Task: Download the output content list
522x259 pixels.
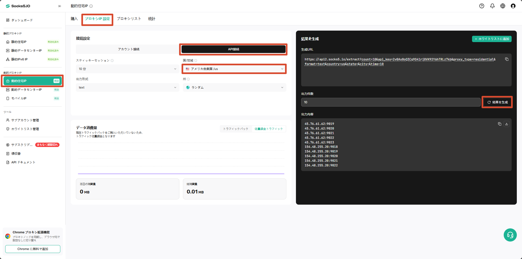Action: (x=506, y=124)
